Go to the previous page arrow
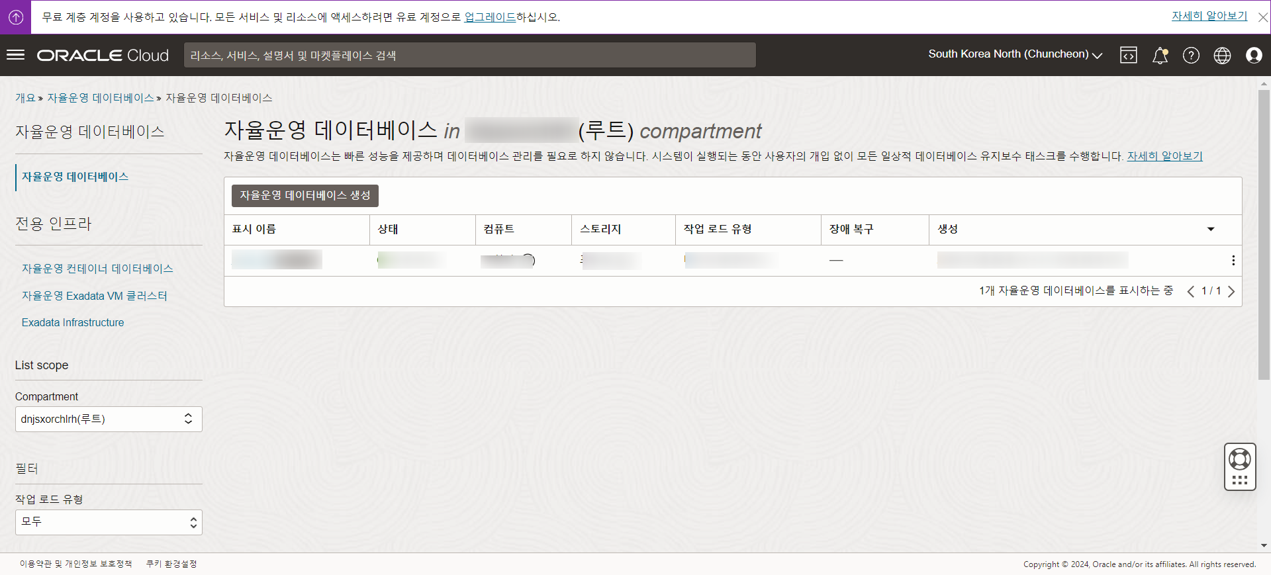Screen dimensions: 1271x575 pos(1190,291)
